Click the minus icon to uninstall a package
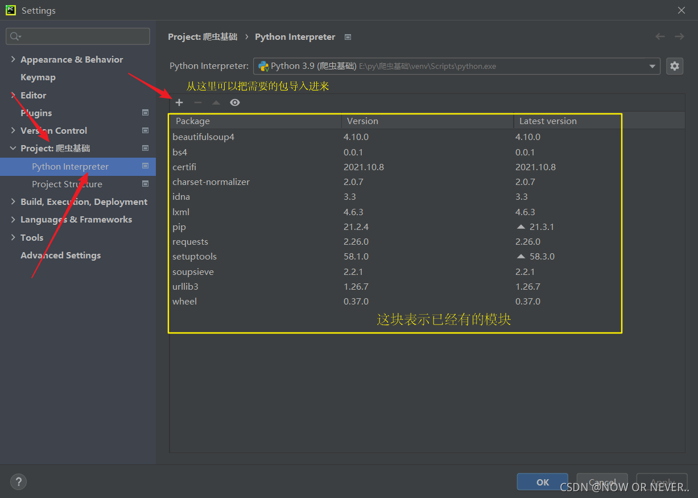The width and height of the screenshot is (698, 498). (x=197, y=102)
